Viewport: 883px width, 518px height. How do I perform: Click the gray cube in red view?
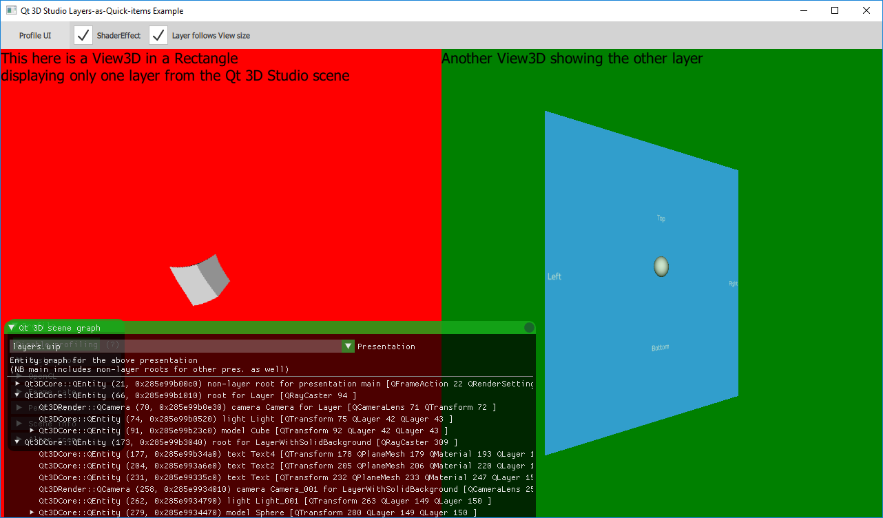tap(200, 279)
